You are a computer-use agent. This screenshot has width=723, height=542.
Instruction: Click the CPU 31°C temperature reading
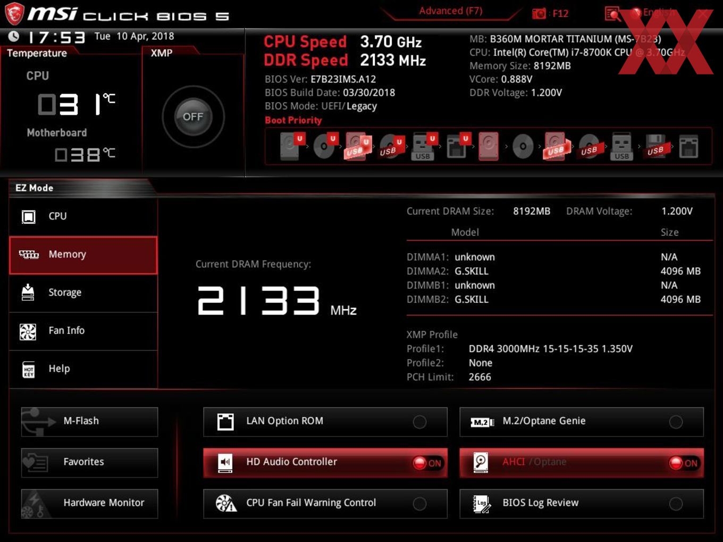[x=77, y=104]
